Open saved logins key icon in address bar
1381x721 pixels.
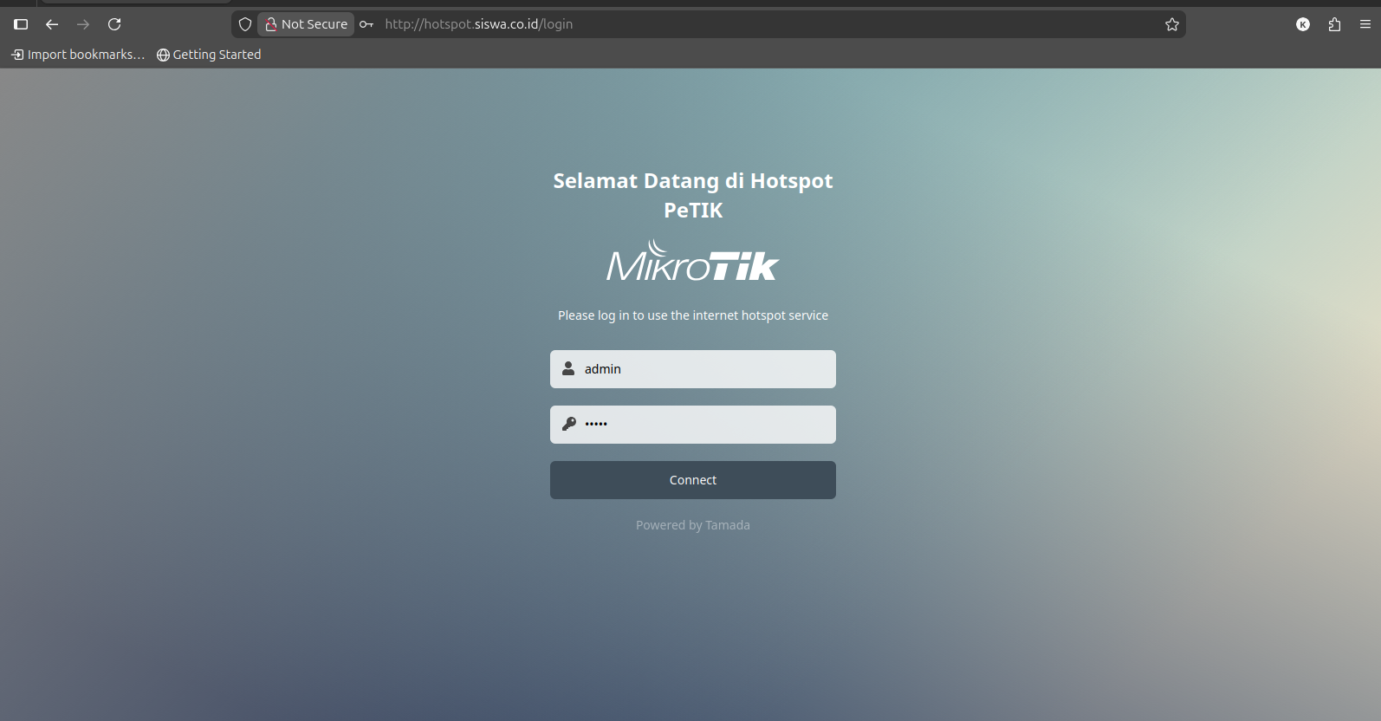click(366, 24)
